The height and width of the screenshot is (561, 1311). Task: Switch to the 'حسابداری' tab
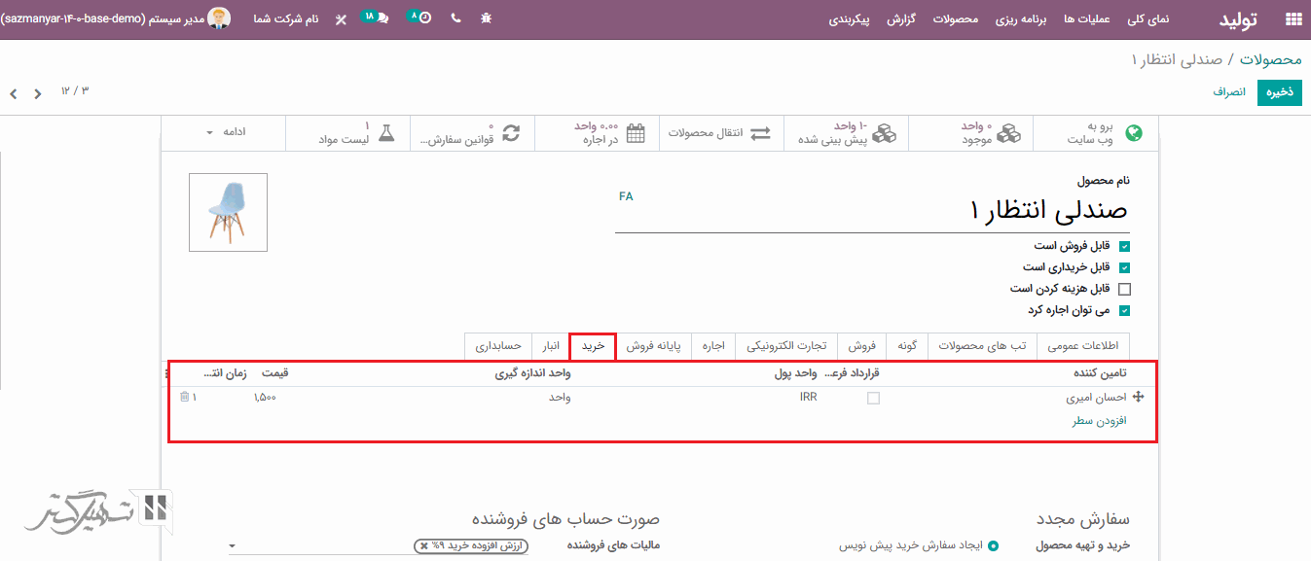(499, 346)
